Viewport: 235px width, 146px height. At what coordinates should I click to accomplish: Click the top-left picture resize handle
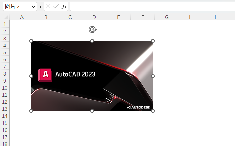point(31,41)
